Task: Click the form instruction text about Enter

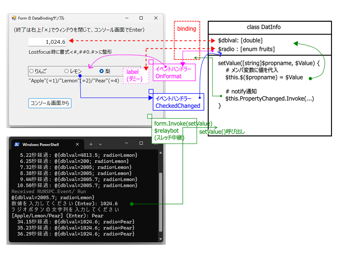Action: [79, 30]
